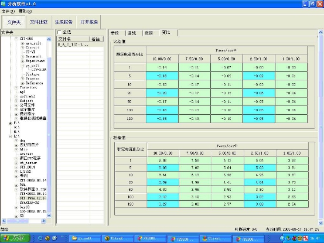Click 相差值 cell row 120, column 7.50/0.80
324x243 pixels.
click(x=195, y=204)
